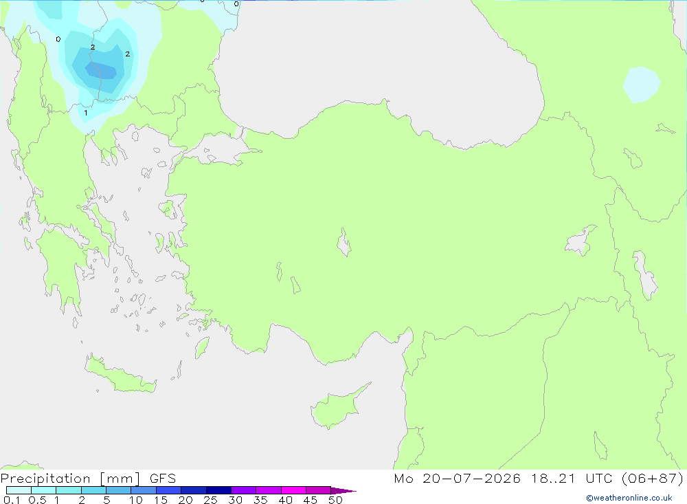Click the '25' legend scale label

coord(210,500)
